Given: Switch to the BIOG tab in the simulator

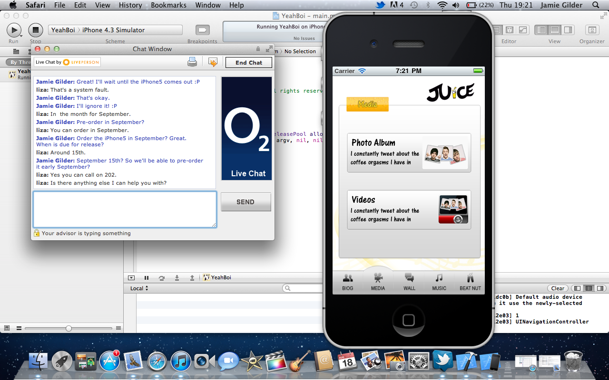Looking at the screenshot, I should 348,282.
